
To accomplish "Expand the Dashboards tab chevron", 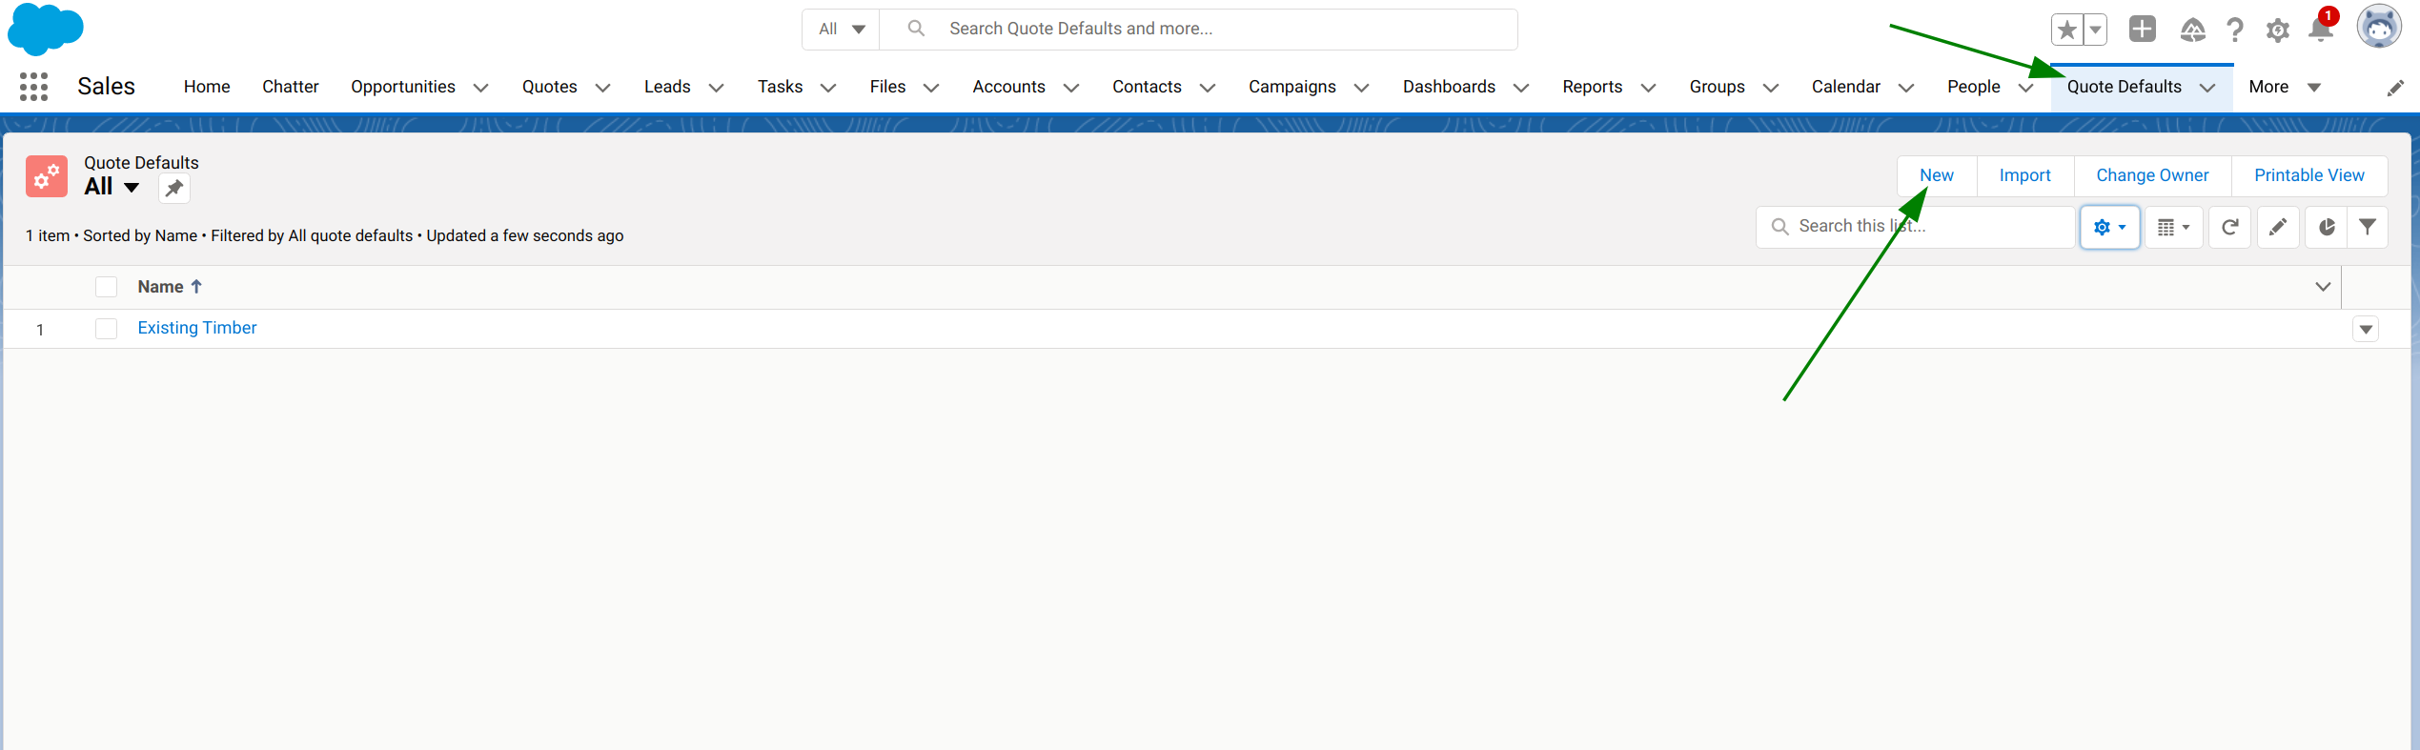I will pyautogui.click(x=1521, y=88).
